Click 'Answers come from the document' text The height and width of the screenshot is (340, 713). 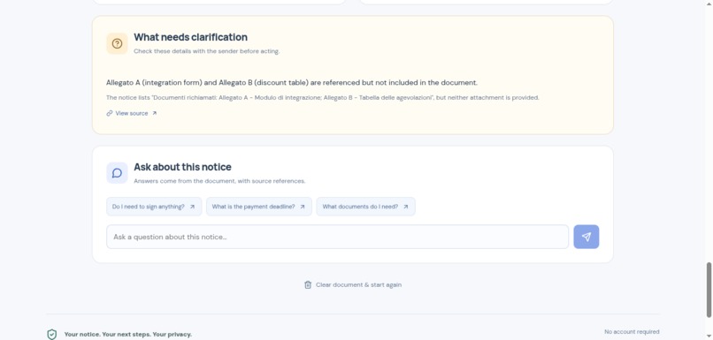tap(219, 181)
